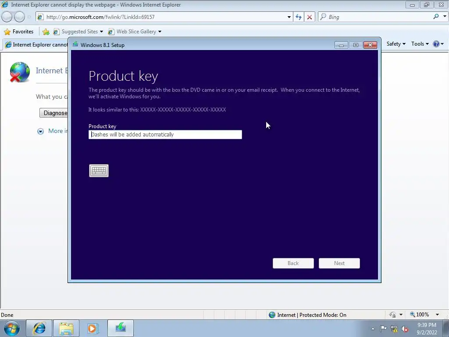Viewport: 449px width, 337px height.
Task: Expand the More information arrow
Action: click(41, 131)
